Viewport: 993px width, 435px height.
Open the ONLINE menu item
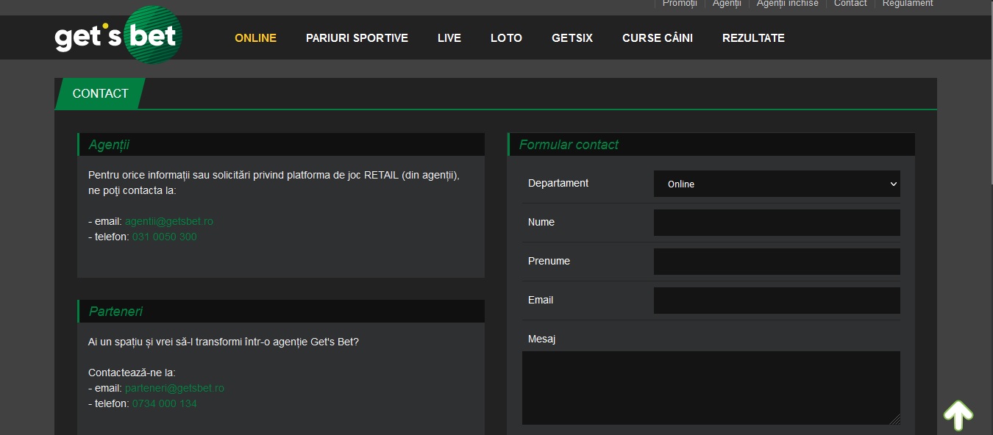pyautogui.click(x=255, y=38)
